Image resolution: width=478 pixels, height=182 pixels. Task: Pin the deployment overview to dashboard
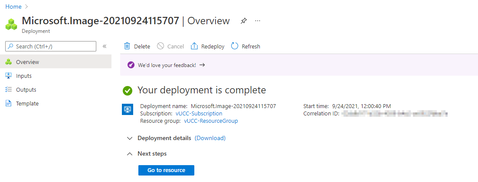click(244, 21)
